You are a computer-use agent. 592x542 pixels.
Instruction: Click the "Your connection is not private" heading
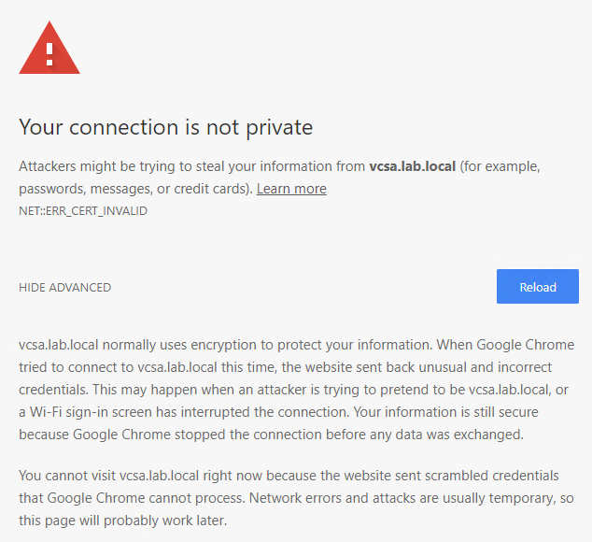[165, 127]
